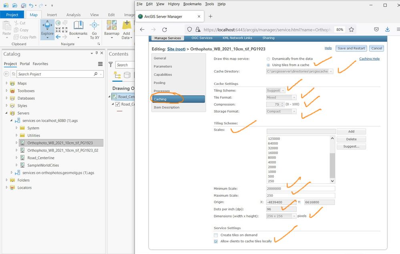Viewport: 400px width, 254px height.
Task: Click Save and Restart button
Action: [351, 48]
